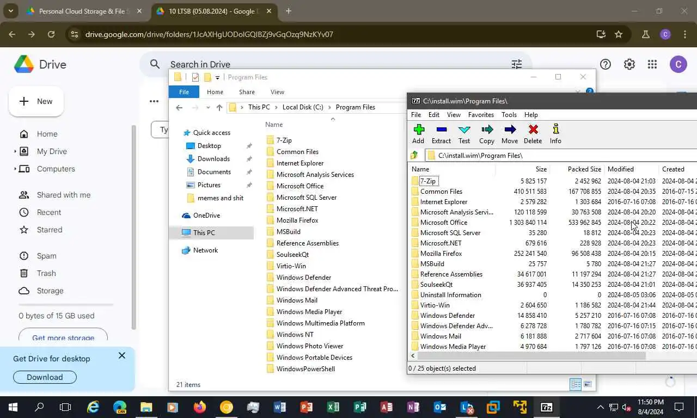
Task: Bookmark page with Chrome star icon
Action: pyautogui.click(x=619, y=34)
